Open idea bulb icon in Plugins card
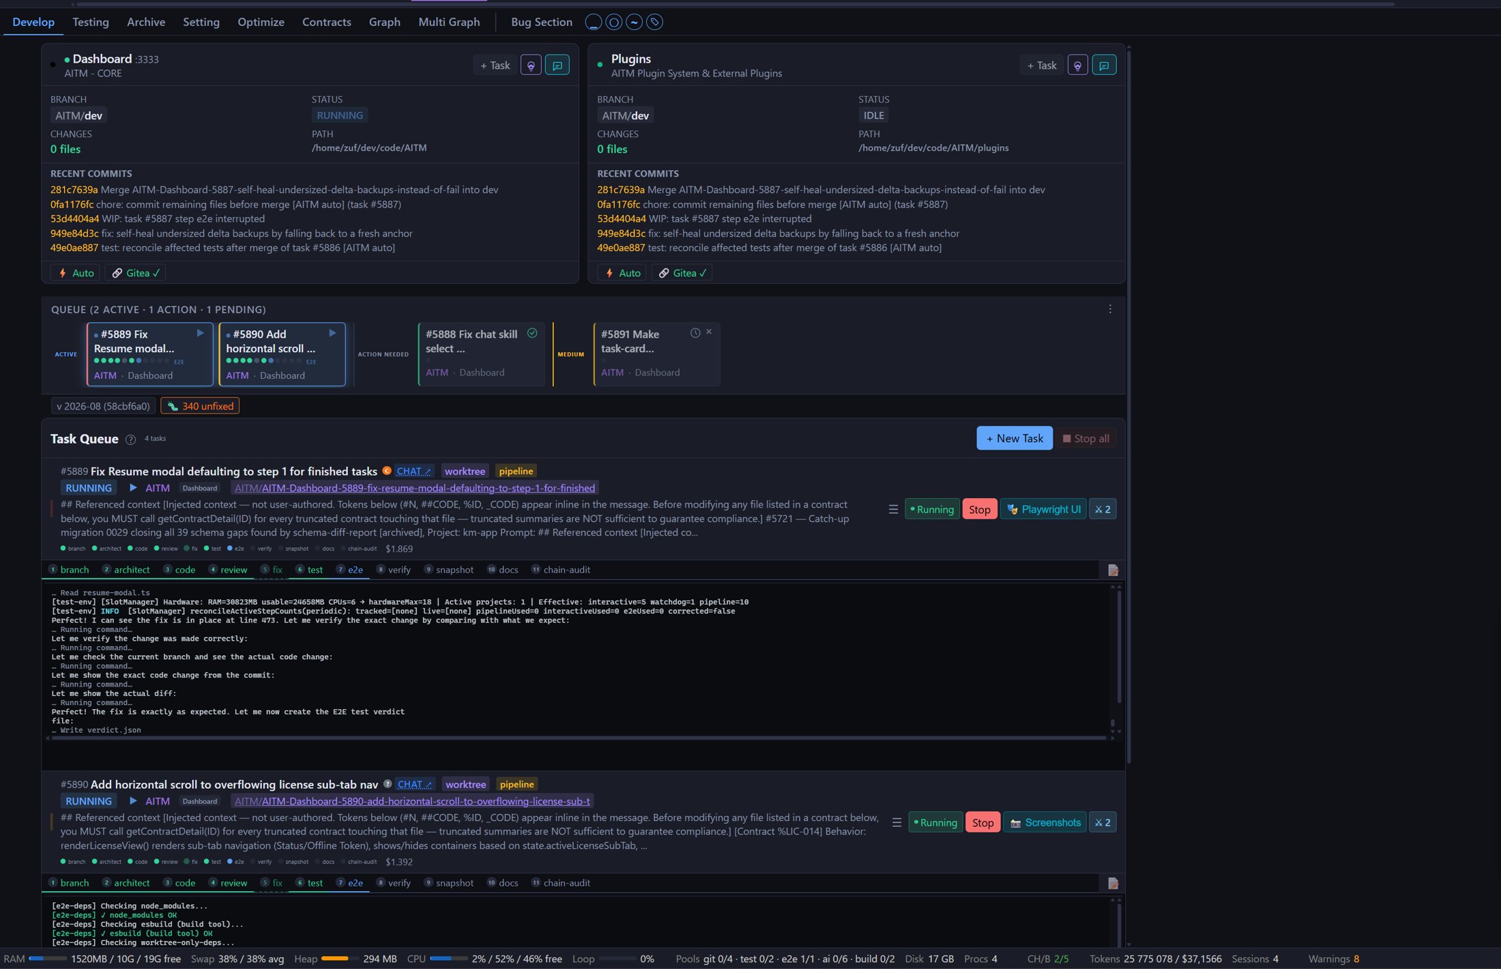The width and height of the screenshot is (1501, 969). (x=1077, y=66)
